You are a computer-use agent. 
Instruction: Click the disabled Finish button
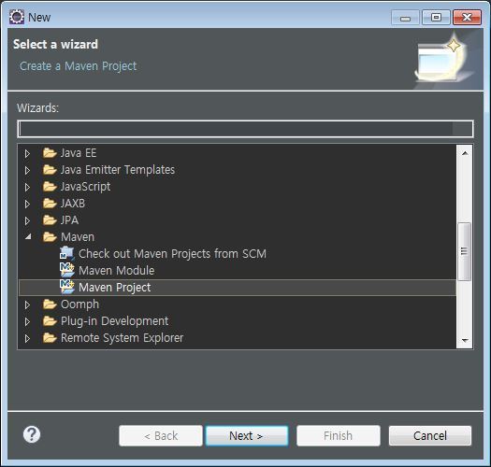339,435
